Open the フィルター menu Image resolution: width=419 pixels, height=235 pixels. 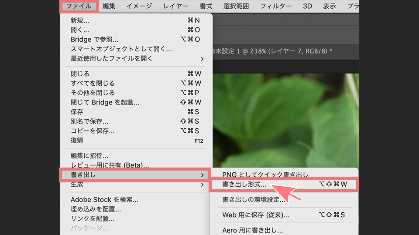point(276,6)
